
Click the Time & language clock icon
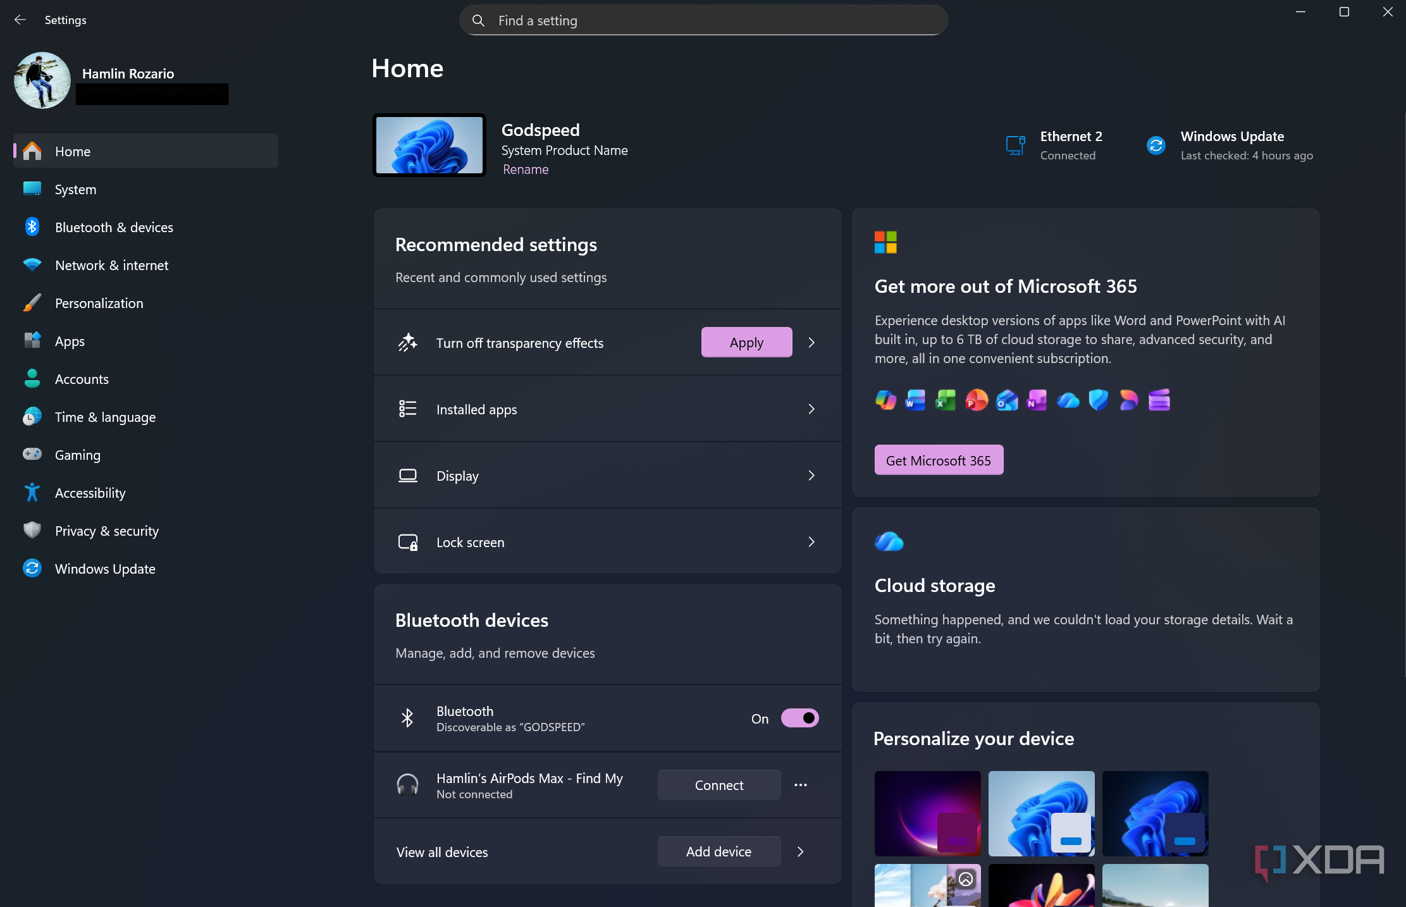pyautogui.click(x=32, y=416)
